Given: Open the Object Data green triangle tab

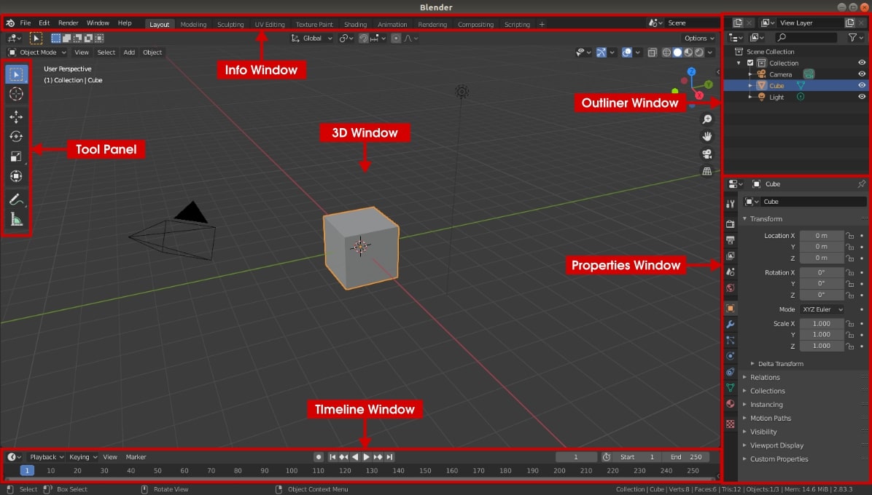Looking at the screenshot, I should (730, 387).
